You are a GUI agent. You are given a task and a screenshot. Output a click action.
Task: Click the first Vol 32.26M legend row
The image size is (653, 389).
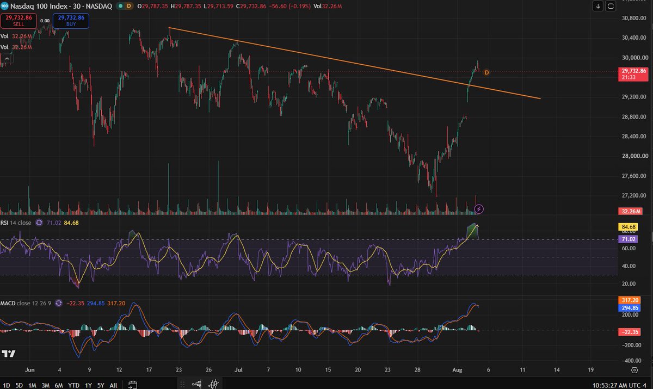click(x=17, y=36)
